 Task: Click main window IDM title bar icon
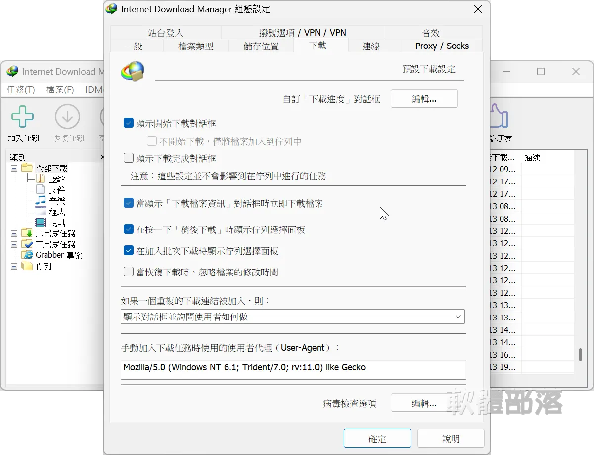tap(12, 72)
